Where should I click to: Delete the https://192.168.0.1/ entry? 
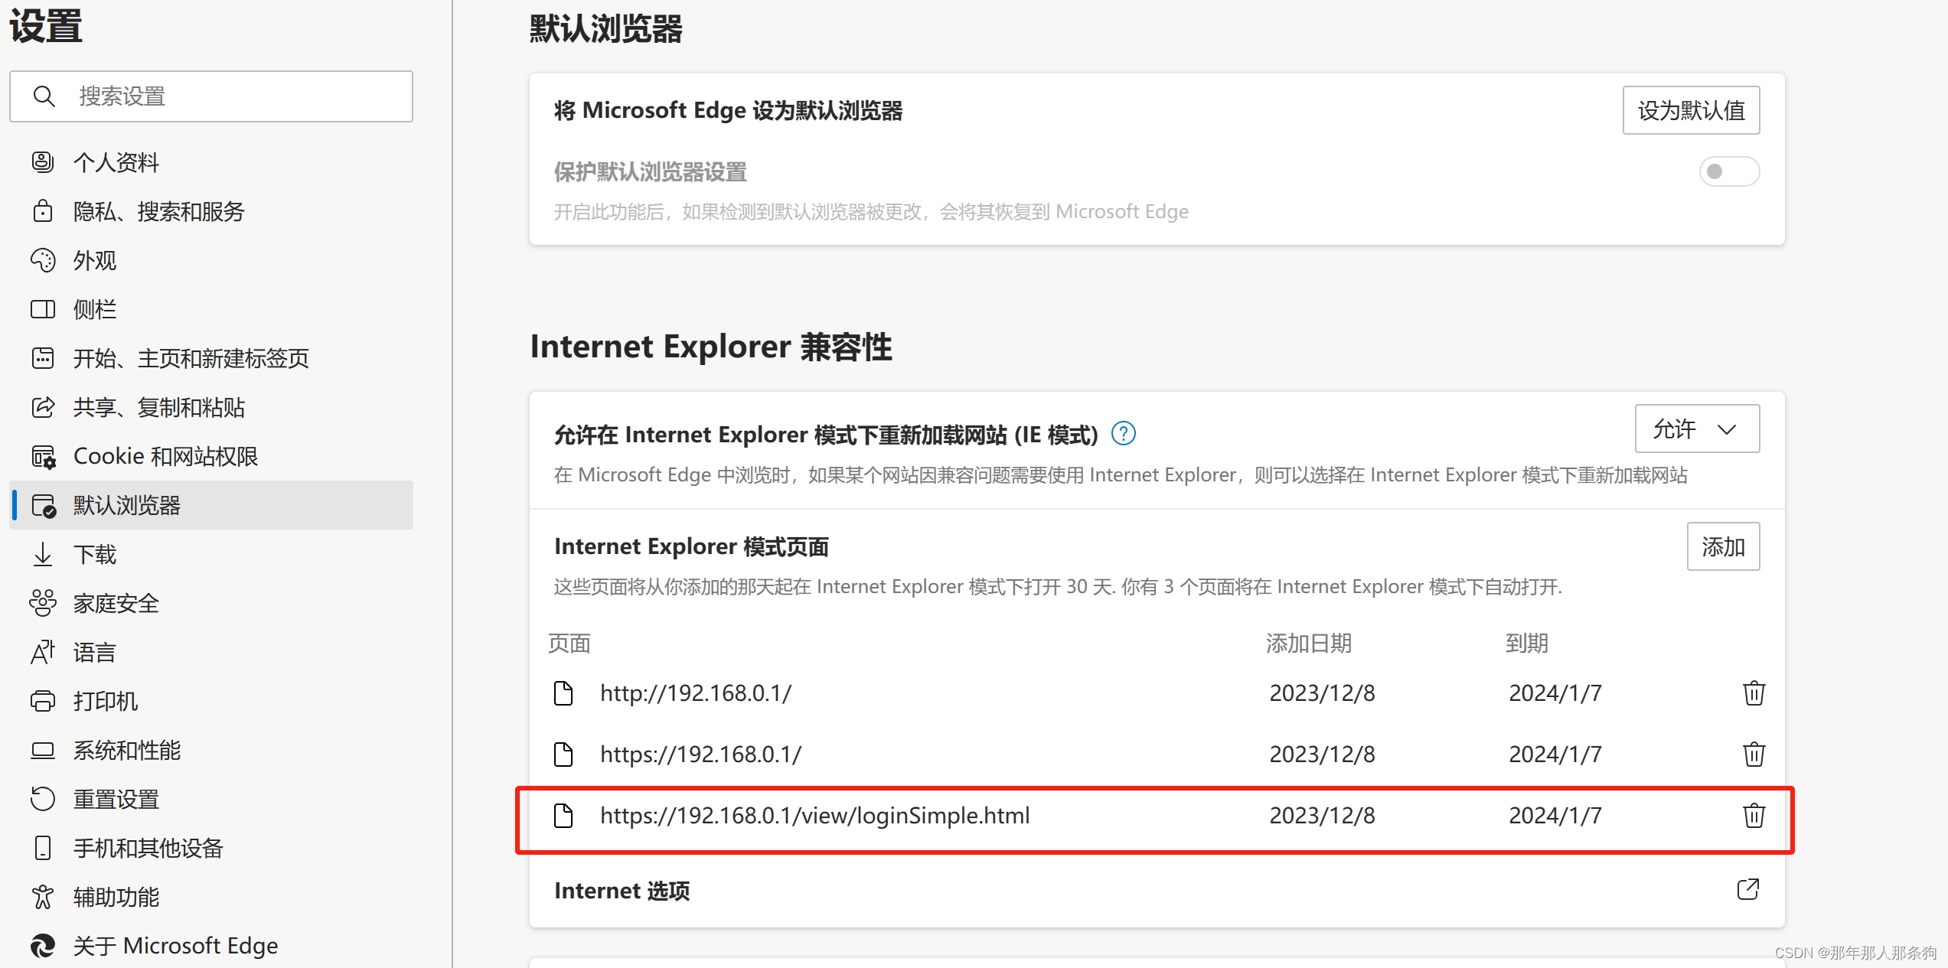[x=1754, y=755]
